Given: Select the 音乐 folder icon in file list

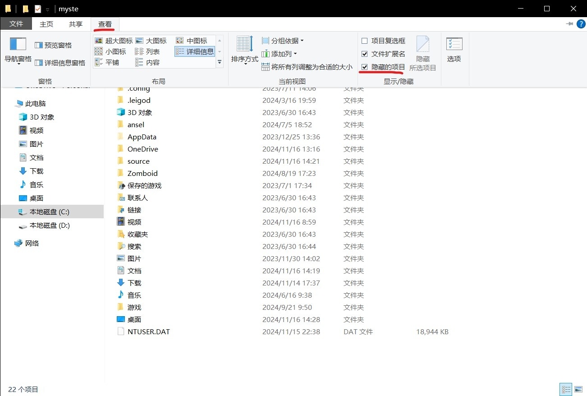Looking at the screenshot, I should click(121, 295).
